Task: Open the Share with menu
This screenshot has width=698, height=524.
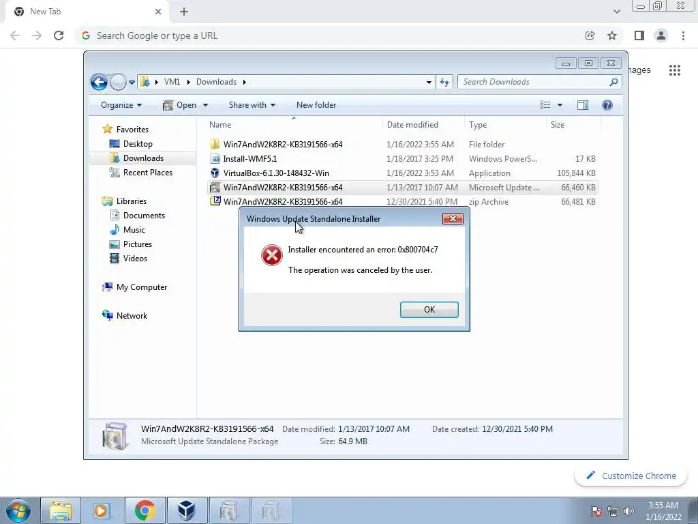Action: (x=252, y=105)
